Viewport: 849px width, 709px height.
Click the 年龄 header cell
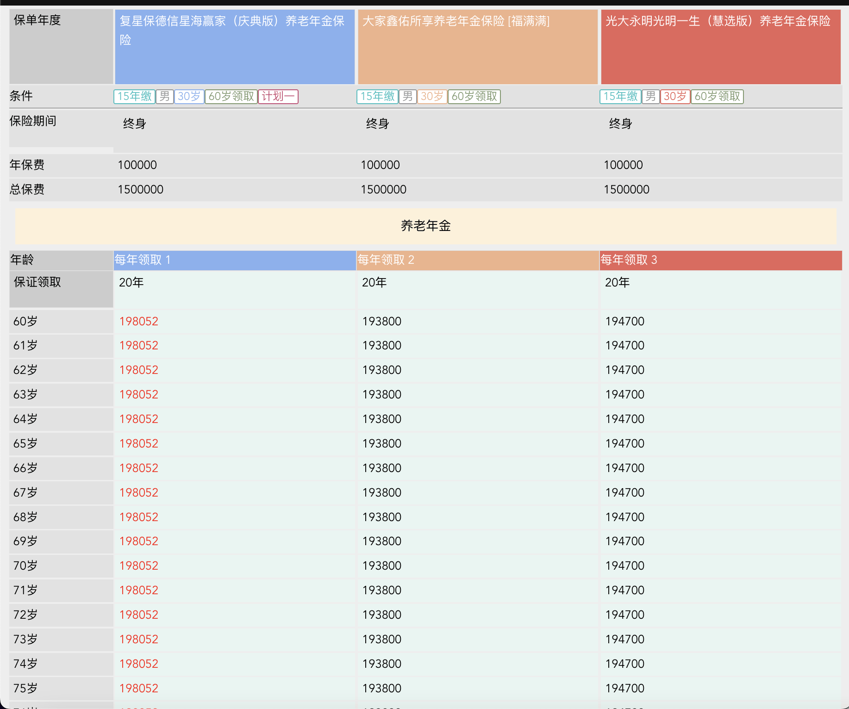[61, 260]
